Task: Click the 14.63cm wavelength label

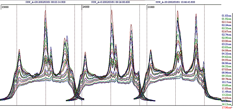Action: click(227, 98)
